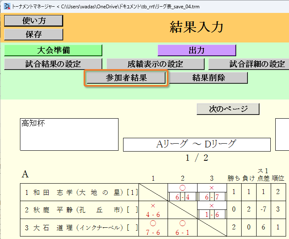289x239 pixels.
Task: Click the 結果入力 heading
Action: (196, 27)
